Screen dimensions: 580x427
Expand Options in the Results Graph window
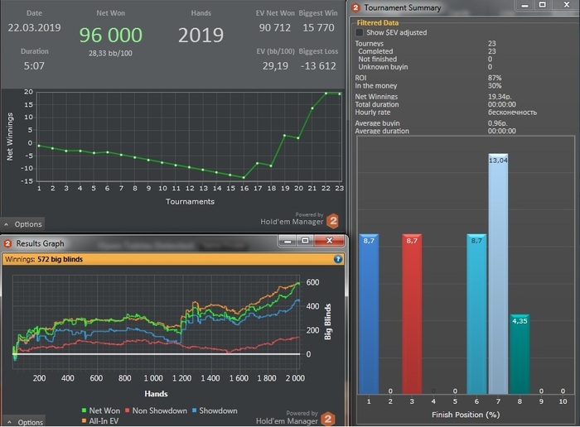click(x=25, y=422)
